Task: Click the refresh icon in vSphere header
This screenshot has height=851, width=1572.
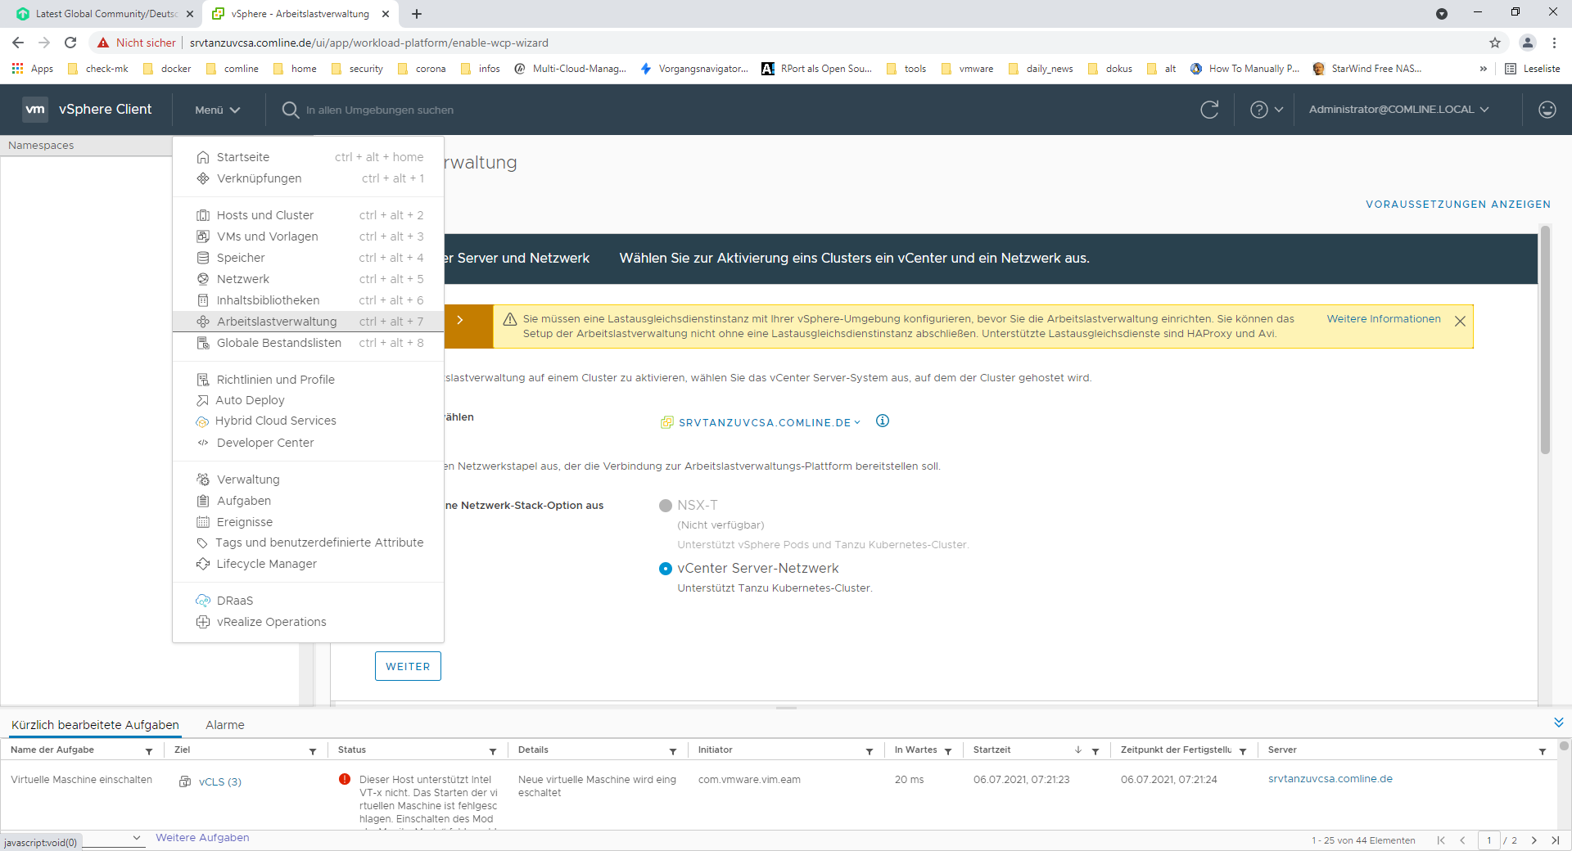Action: coord(1209,110)
